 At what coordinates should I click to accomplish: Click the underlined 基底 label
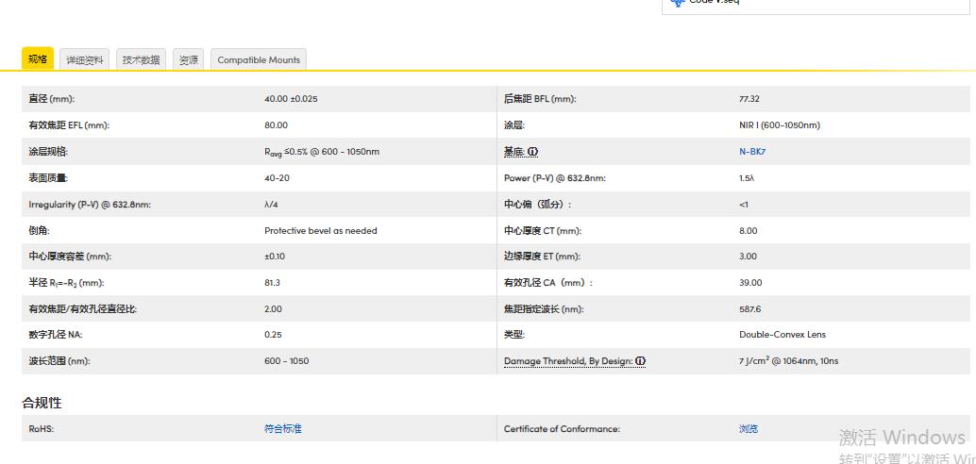pos(513,152)
